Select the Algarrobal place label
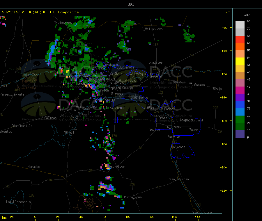 128,80
